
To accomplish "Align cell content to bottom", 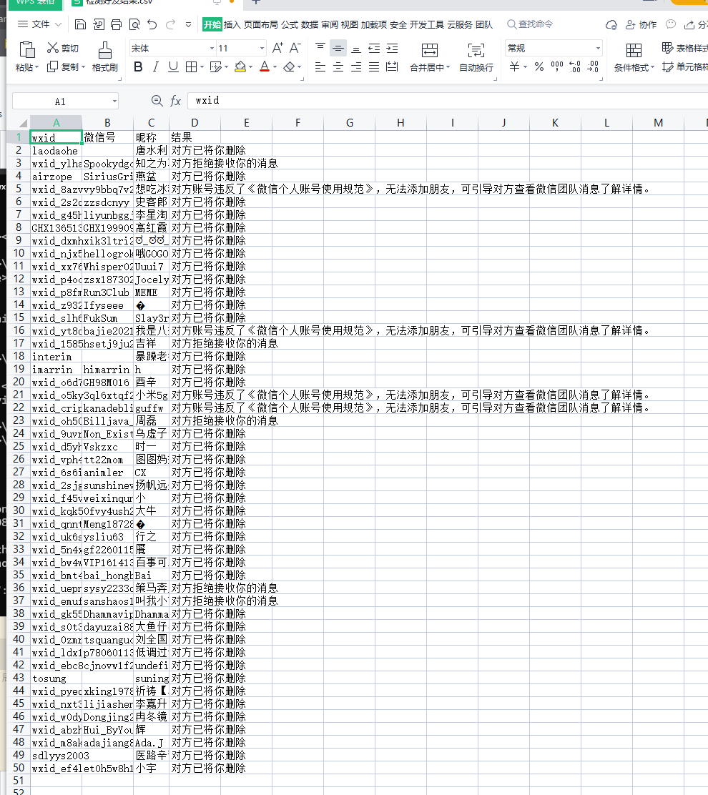I will click(x=356, y=48).
